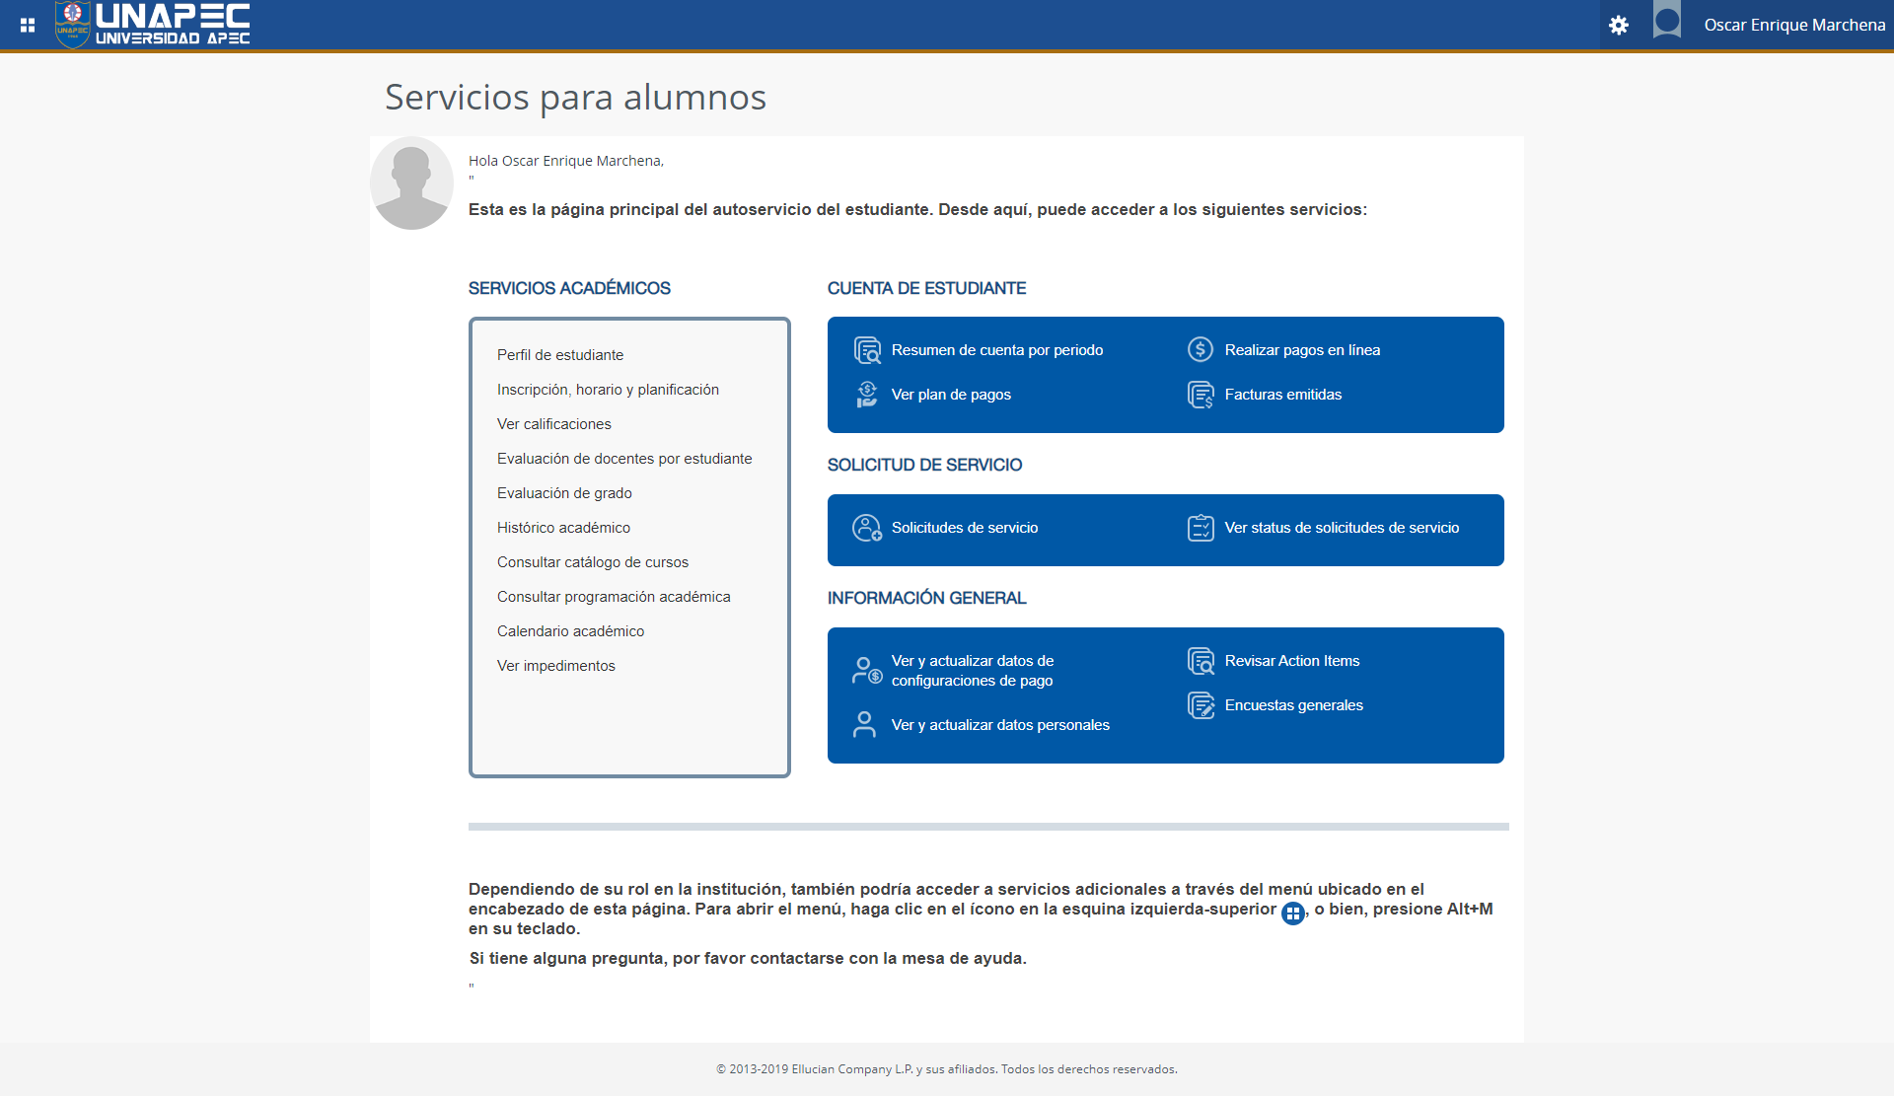Image resolution: width=1894 pixels, height=1096 pixels.
Task: Click the UNAPEC university logo
Action: pyautogui.click(x=153, y=25)
